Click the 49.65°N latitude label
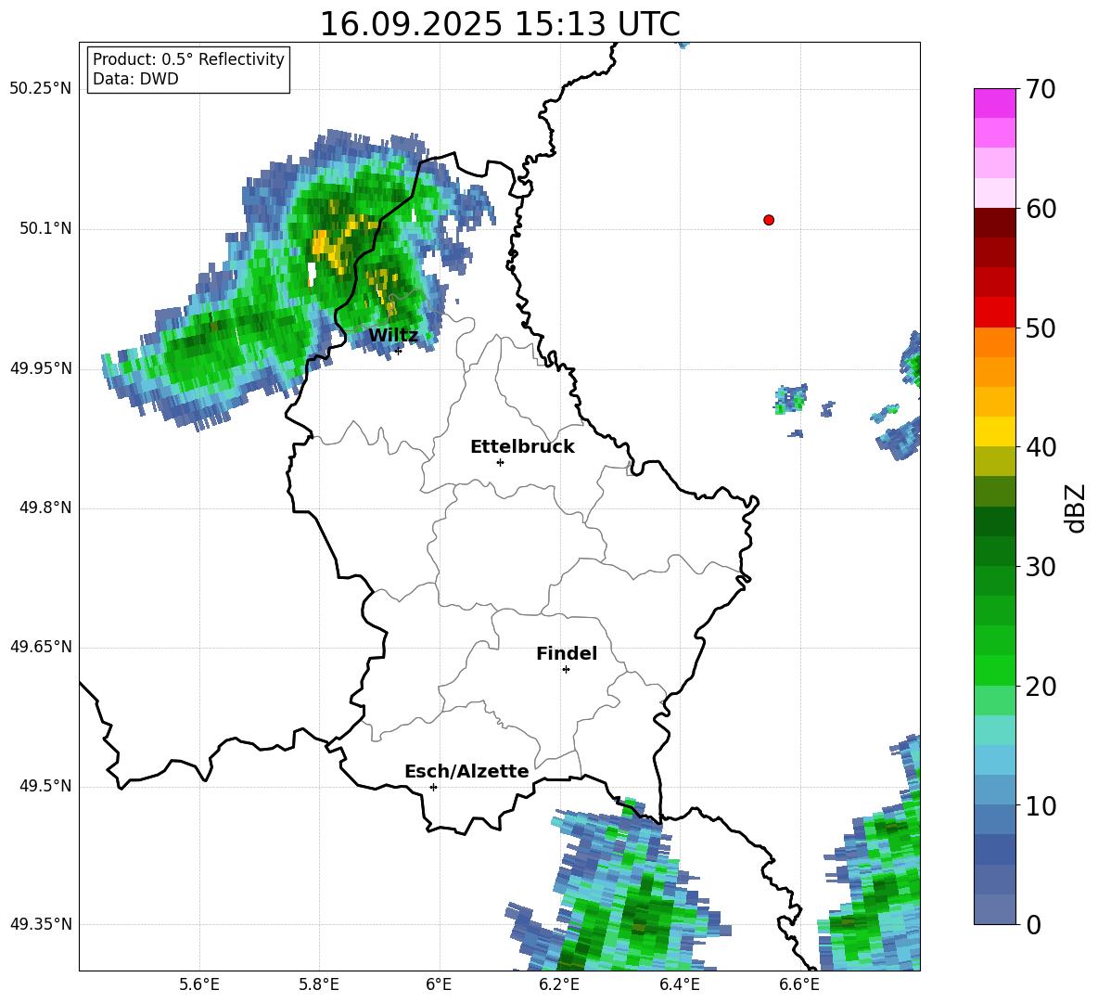Screen dimensions: 1098x1003 [x=41, y=648]
